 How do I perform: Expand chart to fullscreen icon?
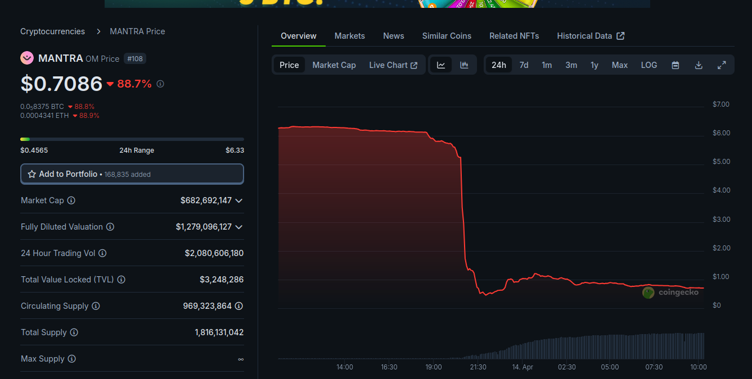pyautogui.click(x=722, y=65)
